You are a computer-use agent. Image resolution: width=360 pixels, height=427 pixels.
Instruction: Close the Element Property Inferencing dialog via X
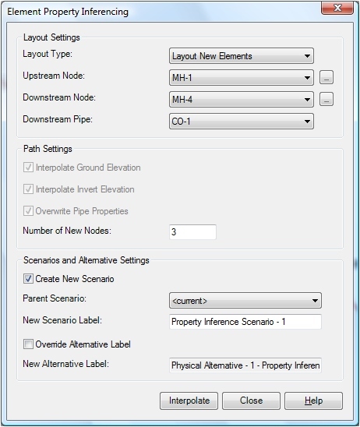(337, 8)
